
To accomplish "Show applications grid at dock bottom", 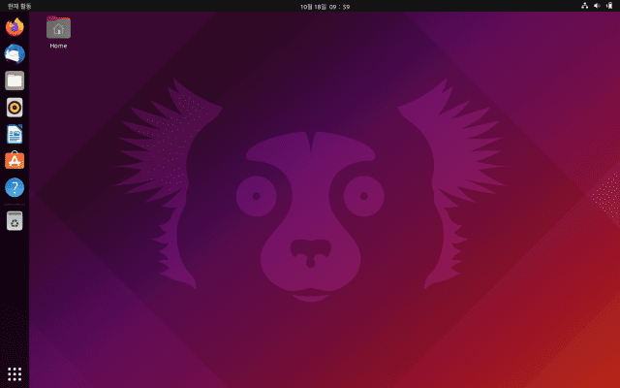I will pyautogui.click(x=15, y=373).
